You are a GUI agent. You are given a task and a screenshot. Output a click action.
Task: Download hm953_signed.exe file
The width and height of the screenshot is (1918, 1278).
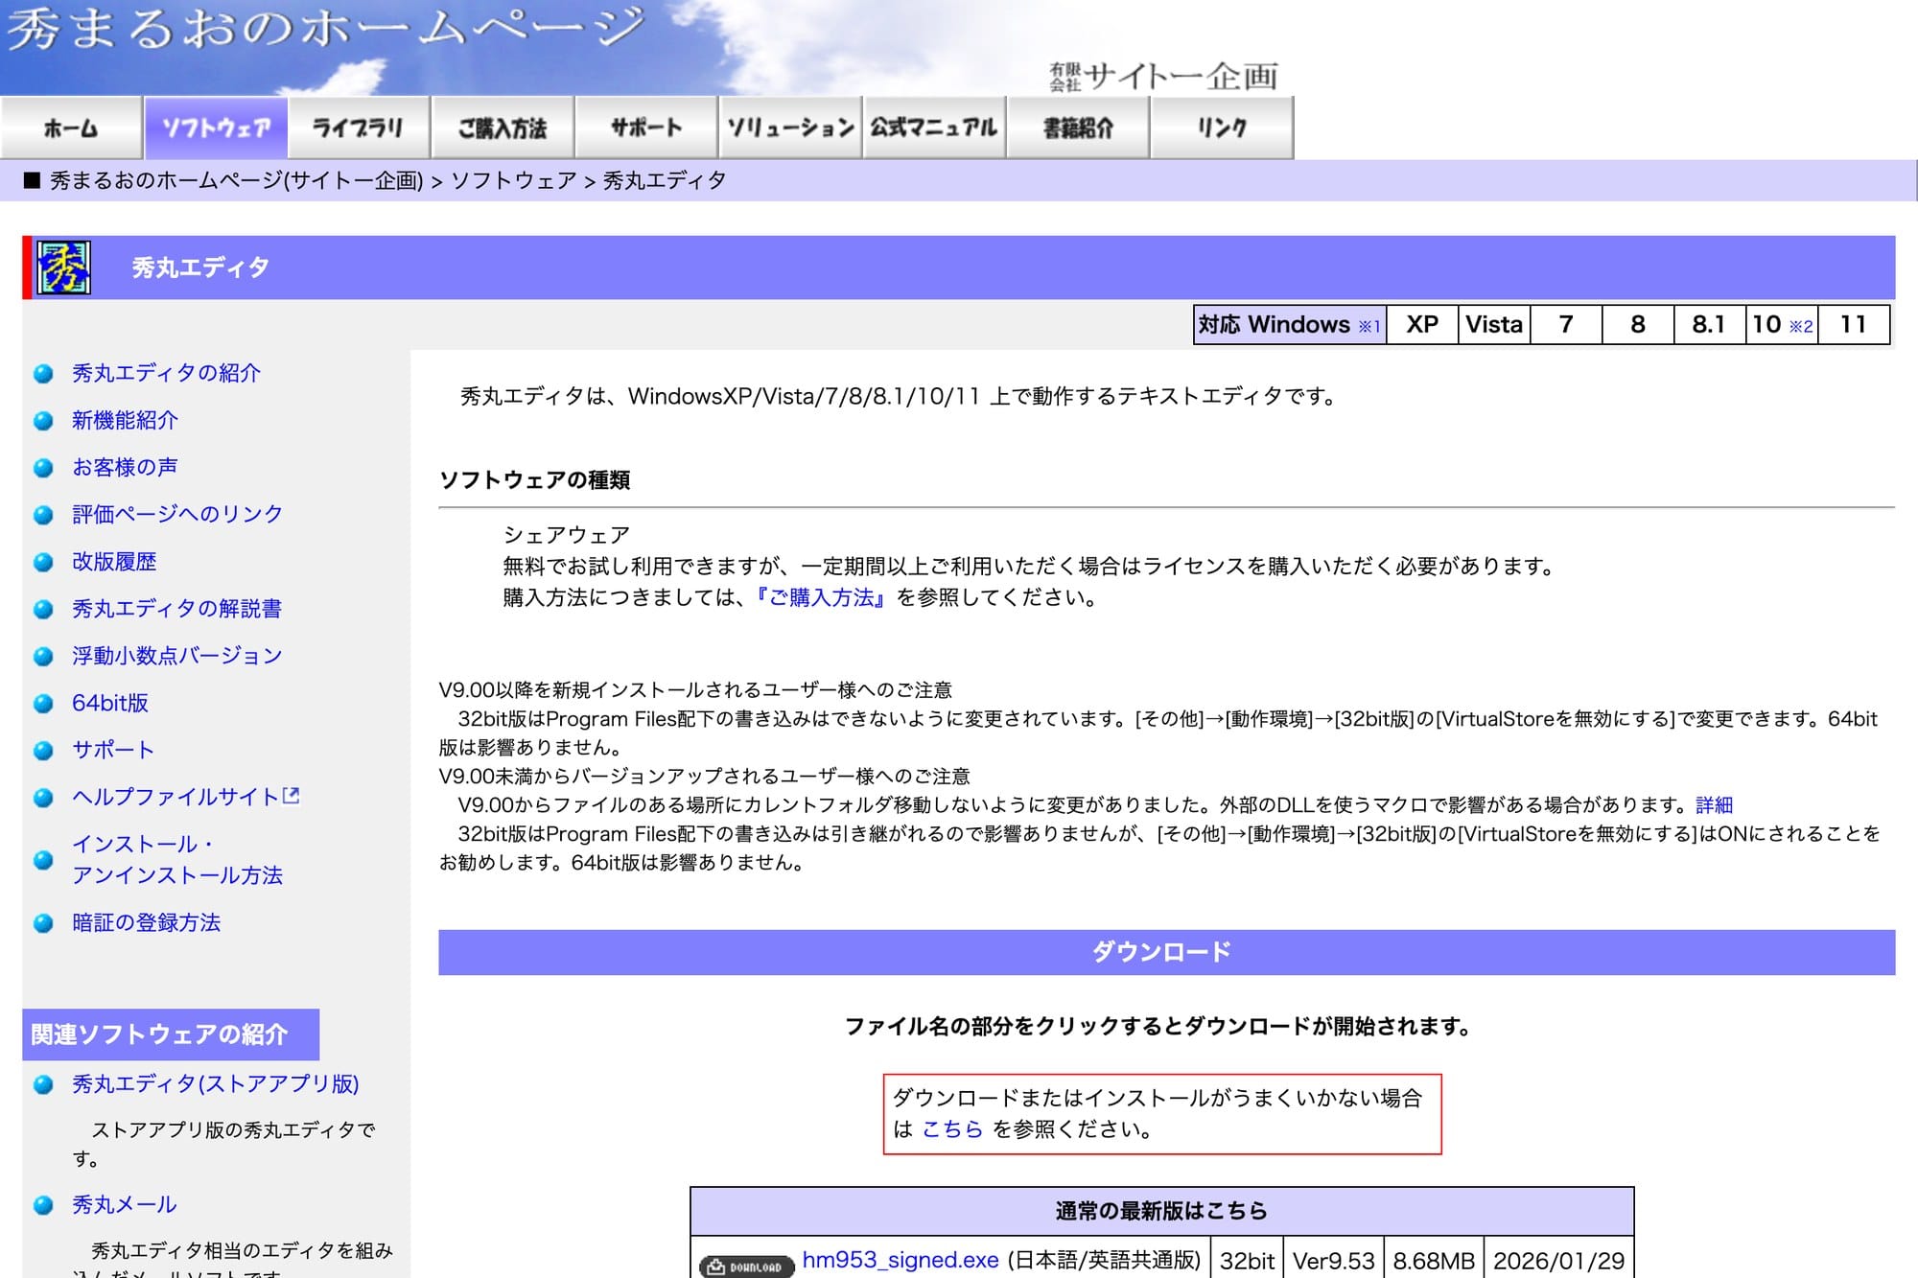click(901, 1260)
